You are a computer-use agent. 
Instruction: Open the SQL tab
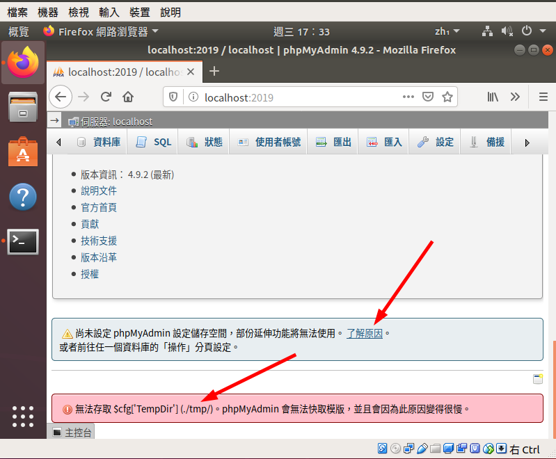point(154,142)
